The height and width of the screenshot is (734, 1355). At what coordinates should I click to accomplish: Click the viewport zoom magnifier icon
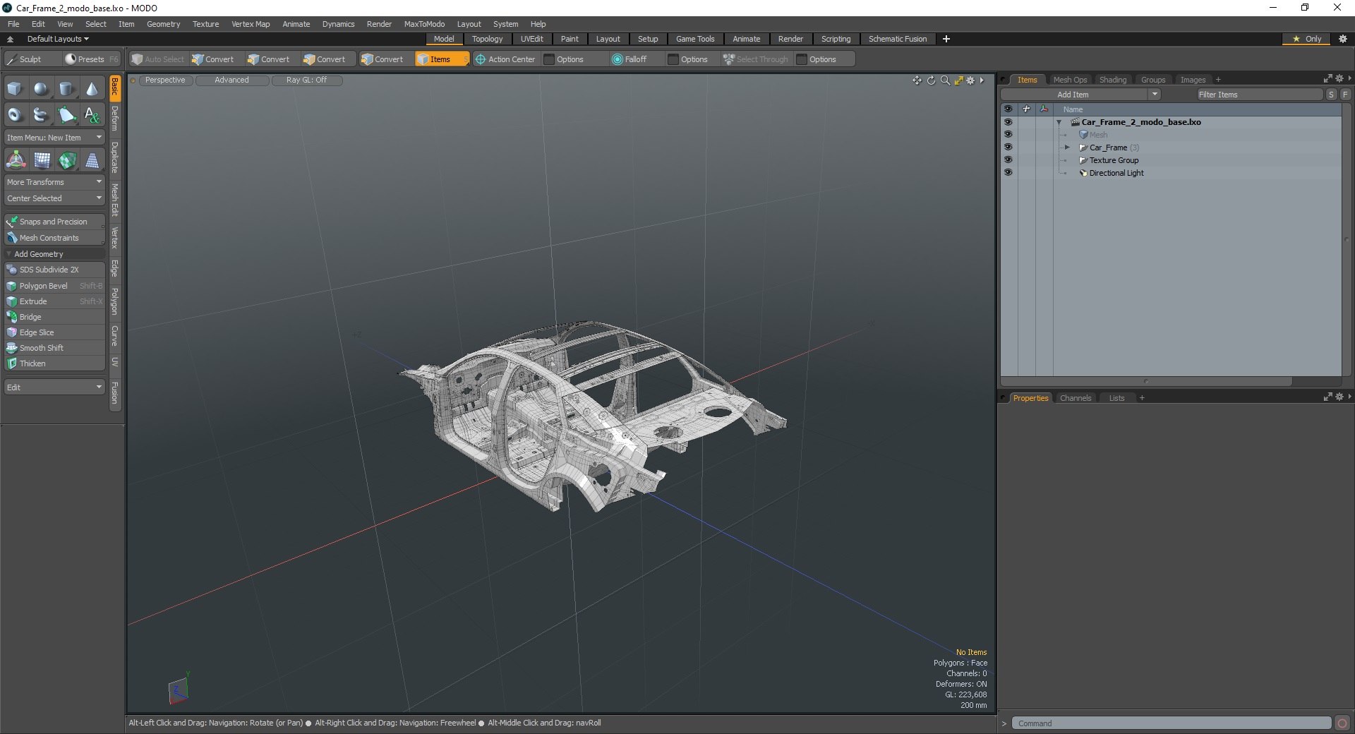point(945,80)
